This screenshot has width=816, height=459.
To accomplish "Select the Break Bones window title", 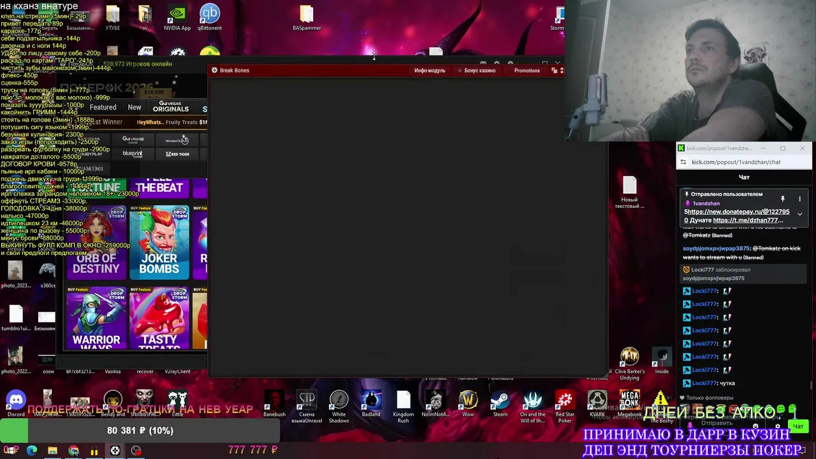I will pos(234,70).
